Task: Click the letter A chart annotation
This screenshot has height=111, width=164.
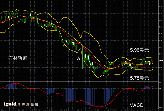Action: (x=78, y=58)
